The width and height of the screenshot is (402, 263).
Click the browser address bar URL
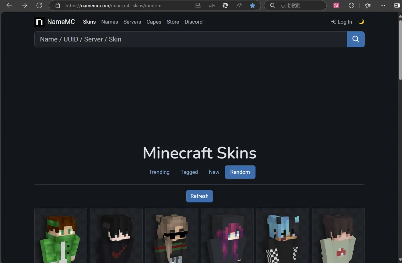(113, 6)
